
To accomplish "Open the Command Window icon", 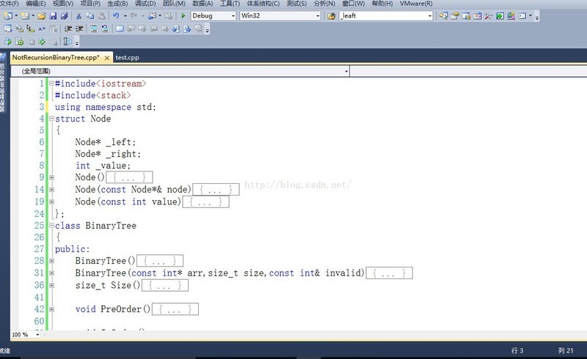I will (522, 15).
